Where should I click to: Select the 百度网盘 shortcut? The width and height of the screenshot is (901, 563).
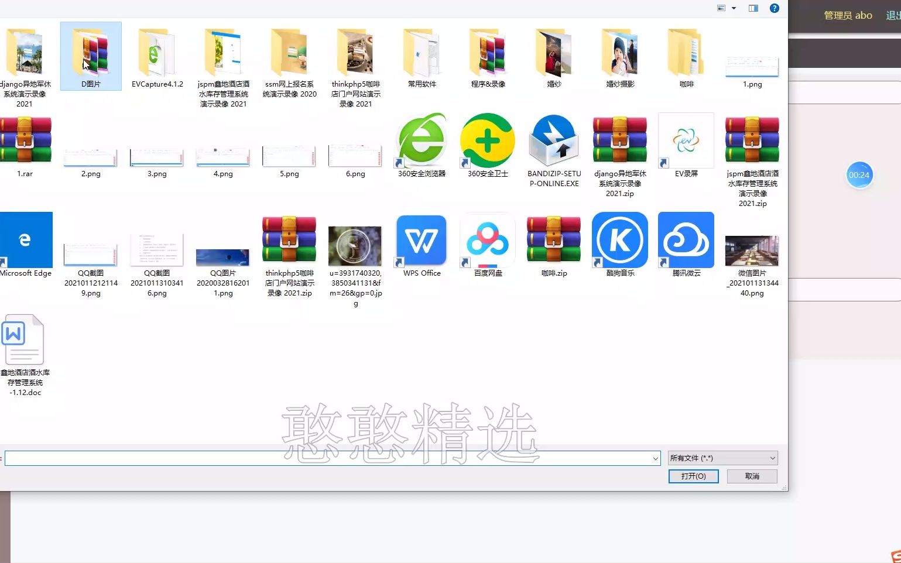tap(488, 245)
